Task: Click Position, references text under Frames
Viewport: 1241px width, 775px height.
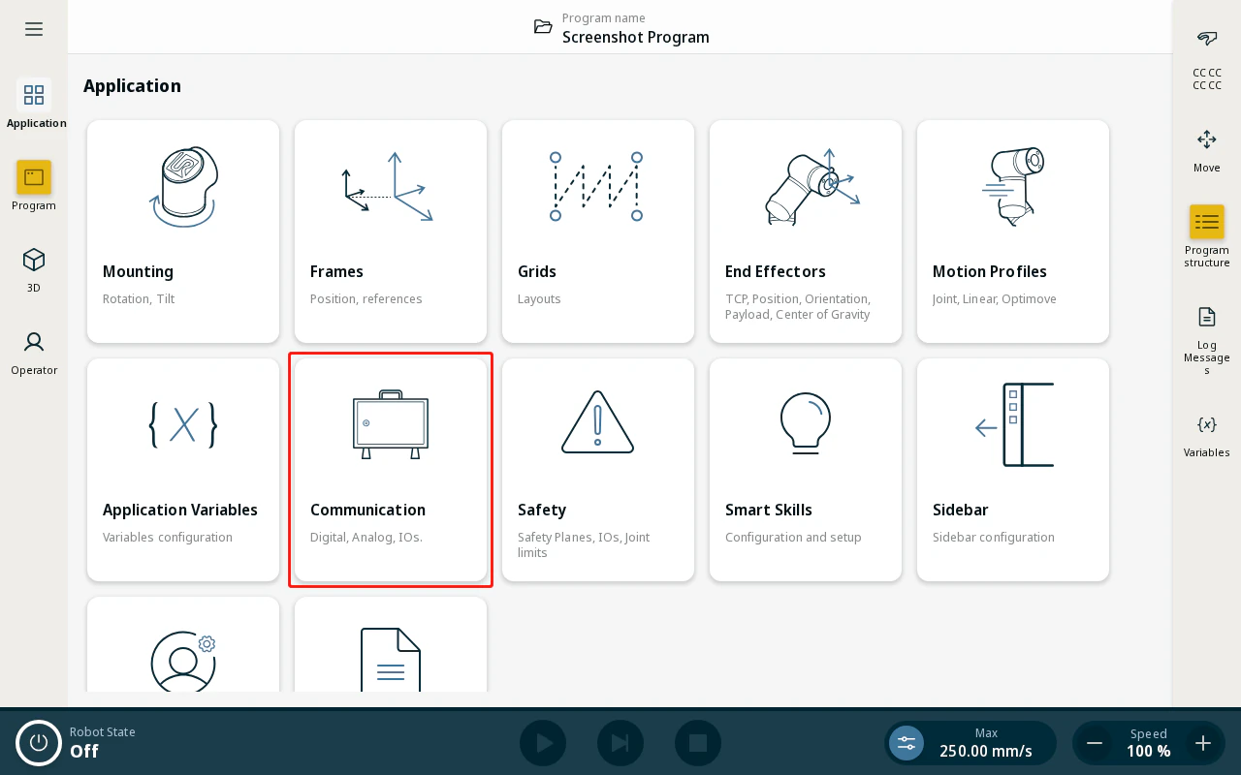Action: [366, 299]
